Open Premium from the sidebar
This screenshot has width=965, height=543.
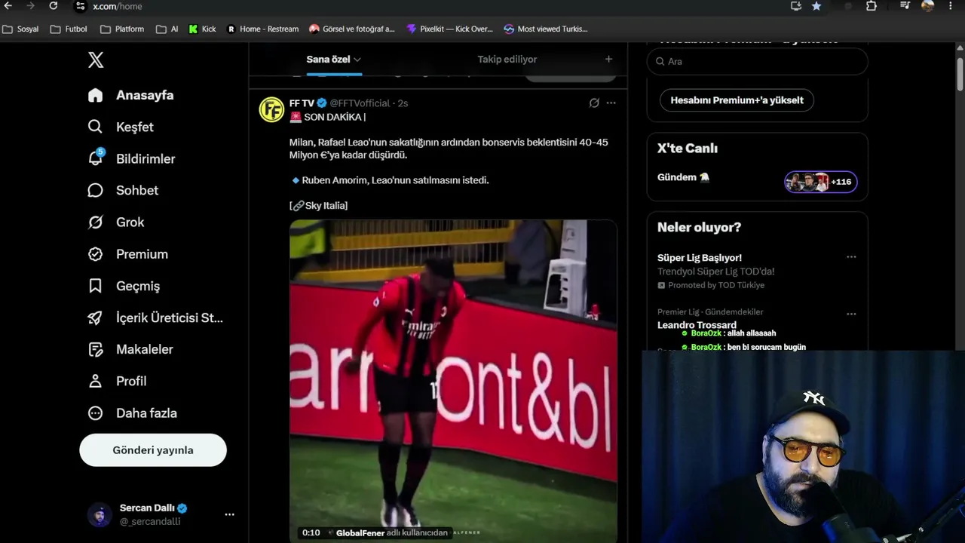pyautogui.click(x=127, y=254)
